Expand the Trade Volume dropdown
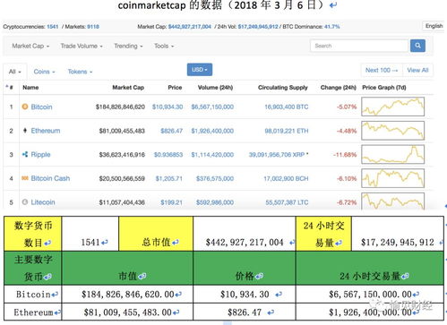The height and width of the screenshot is (325, 447). 82,46
